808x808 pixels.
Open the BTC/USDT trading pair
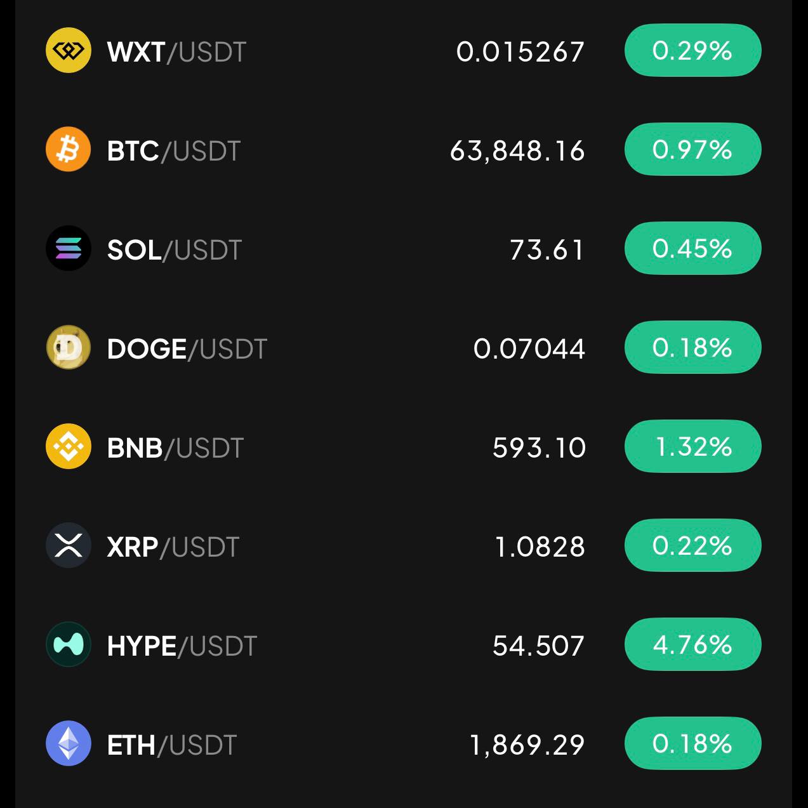pos(174,151)
